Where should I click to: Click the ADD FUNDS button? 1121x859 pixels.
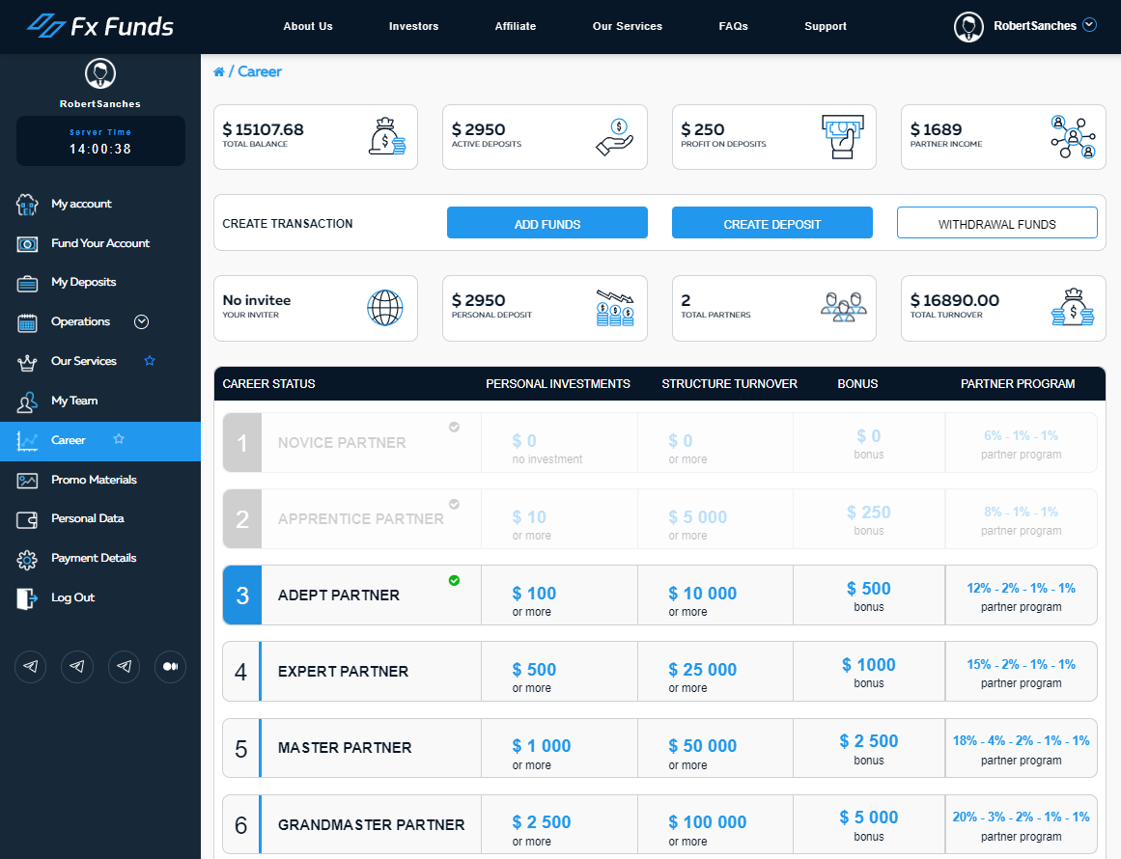coord(546,223)
